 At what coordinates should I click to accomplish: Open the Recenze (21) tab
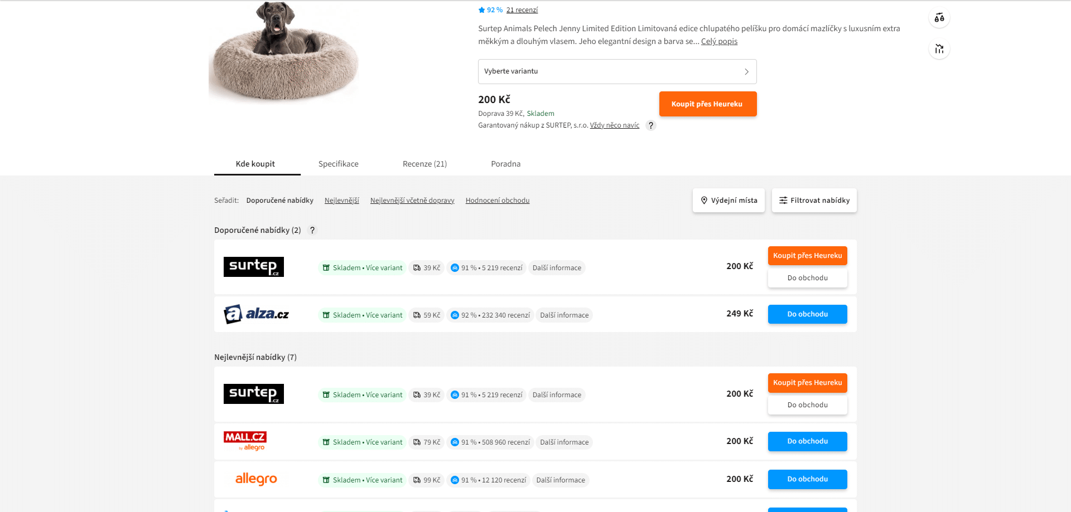pos(424,164)
